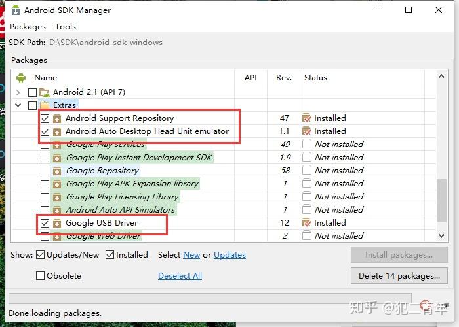Click the Android 2.1 (API 7) folder icon
459x327 pixels.
click(45, 92)
